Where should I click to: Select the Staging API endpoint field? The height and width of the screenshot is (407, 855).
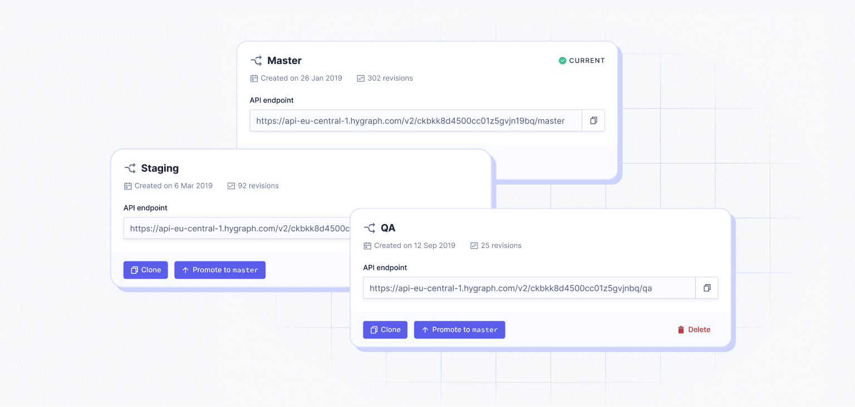tap(237, 229)
